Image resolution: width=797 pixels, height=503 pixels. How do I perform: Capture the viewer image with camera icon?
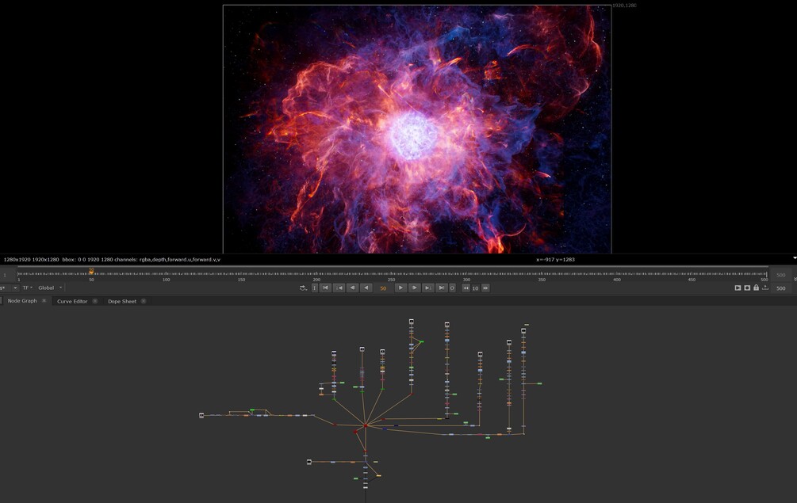[x=747, y=288]
